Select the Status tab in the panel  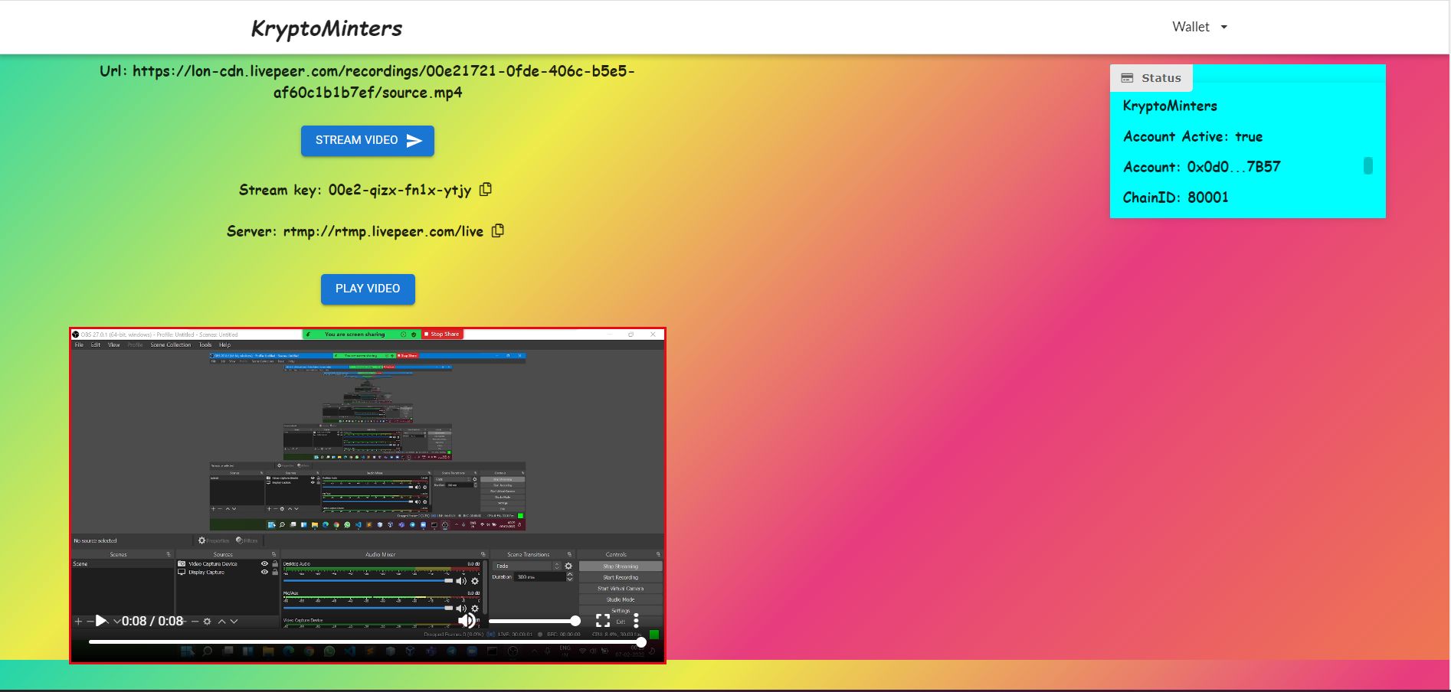1151,78
